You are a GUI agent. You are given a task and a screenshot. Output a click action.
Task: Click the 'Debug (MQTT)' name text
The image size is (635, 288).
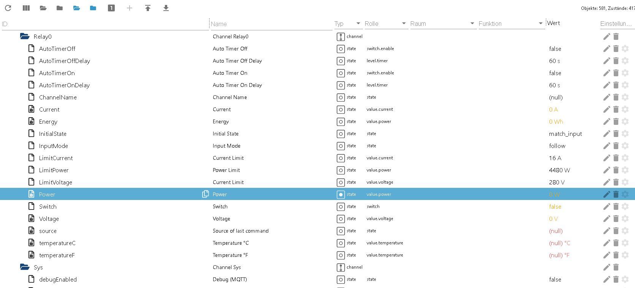230,279
